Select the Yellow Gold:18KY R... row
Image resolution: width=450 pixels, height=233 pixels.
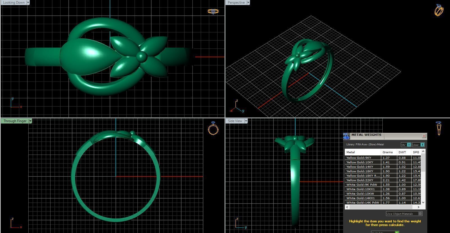(x=383, y=176)
